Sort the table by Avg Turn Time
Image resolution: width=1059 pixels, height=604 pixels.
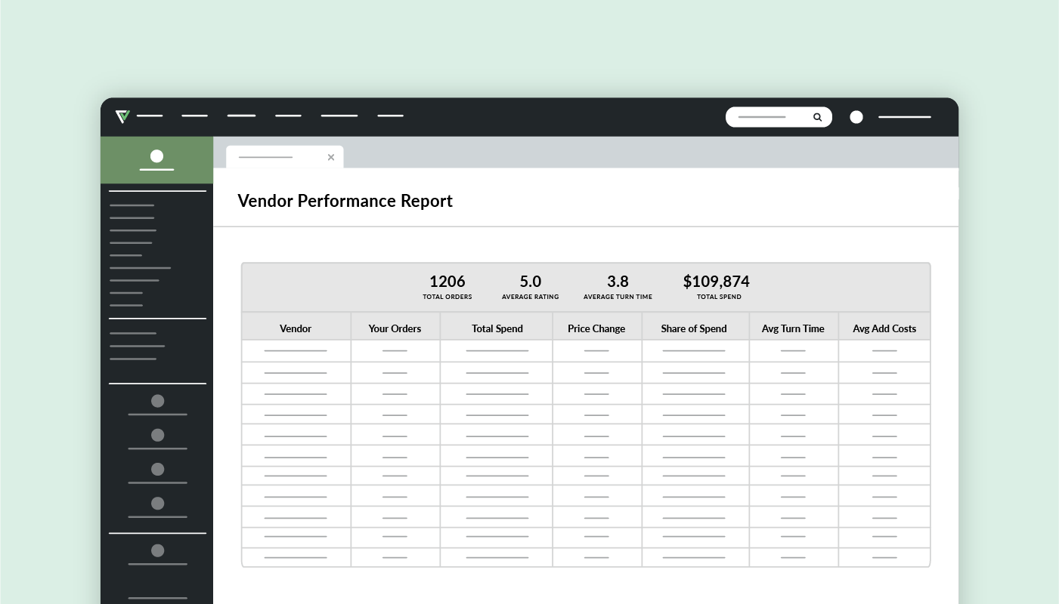point(793,328)
